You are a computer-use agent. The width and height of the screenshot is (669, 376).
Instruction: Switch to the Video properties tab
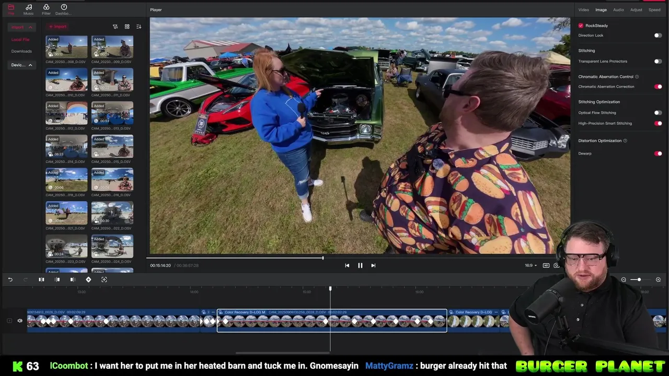584,10
